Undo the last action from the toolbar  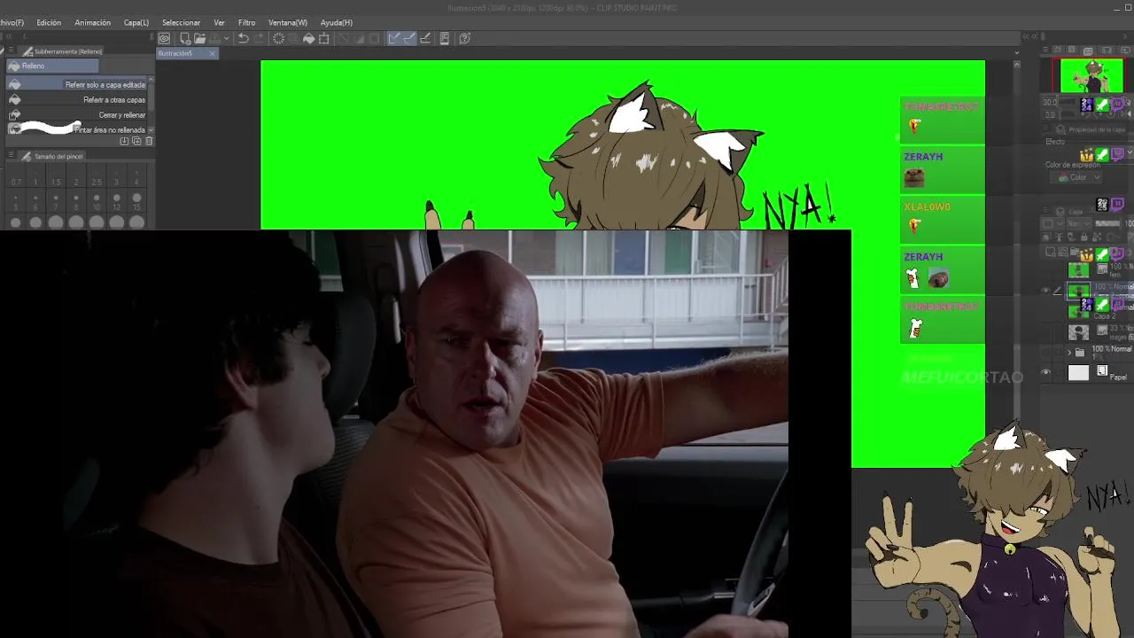tap(243, 38)
